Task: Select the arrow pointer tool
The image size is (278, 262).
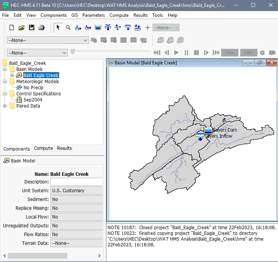Action: pos(58,28)
